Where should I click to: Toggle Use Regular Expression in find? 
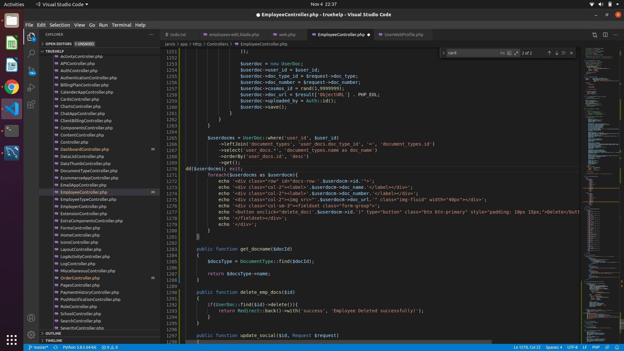coord(516,53)
